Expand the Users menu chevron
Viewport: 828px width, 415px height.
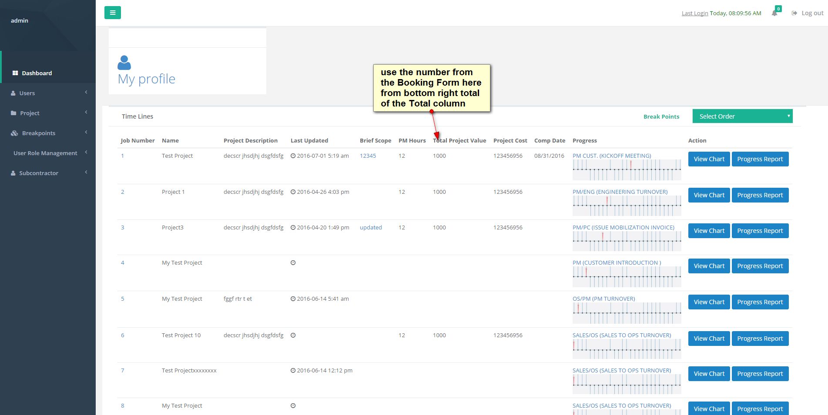(x=86, y=92)
